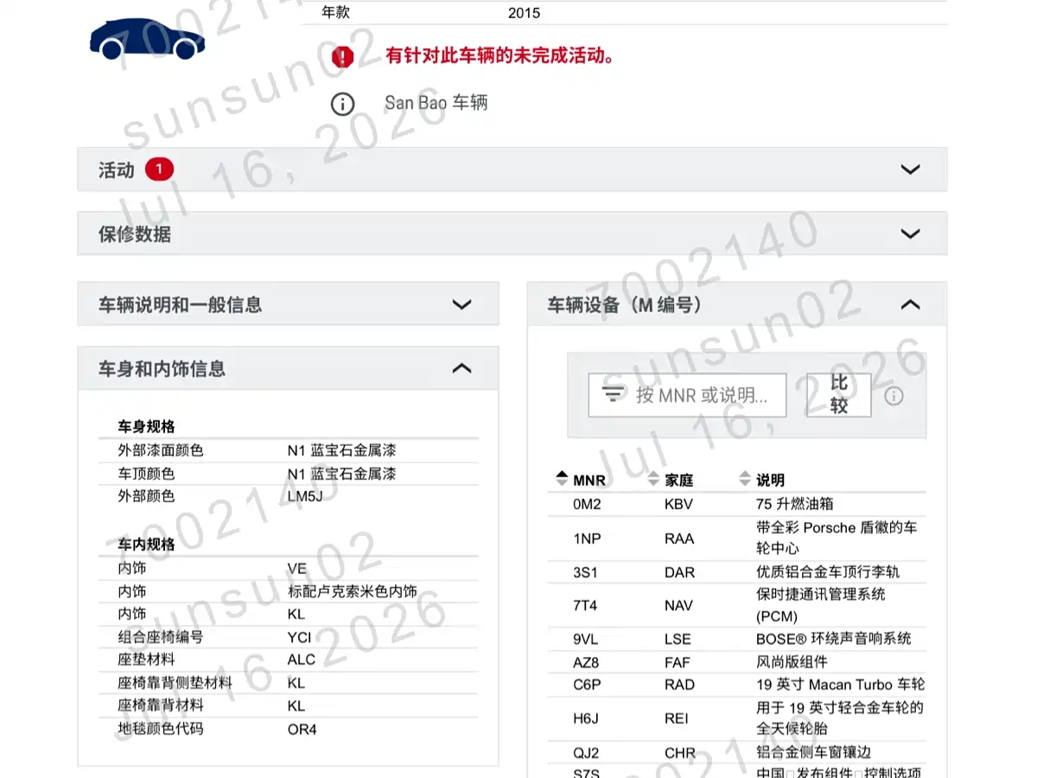Click the red activity count badge
Image resolution: width=1037 pixels, height=778 pixels.
tap(159, 169)
